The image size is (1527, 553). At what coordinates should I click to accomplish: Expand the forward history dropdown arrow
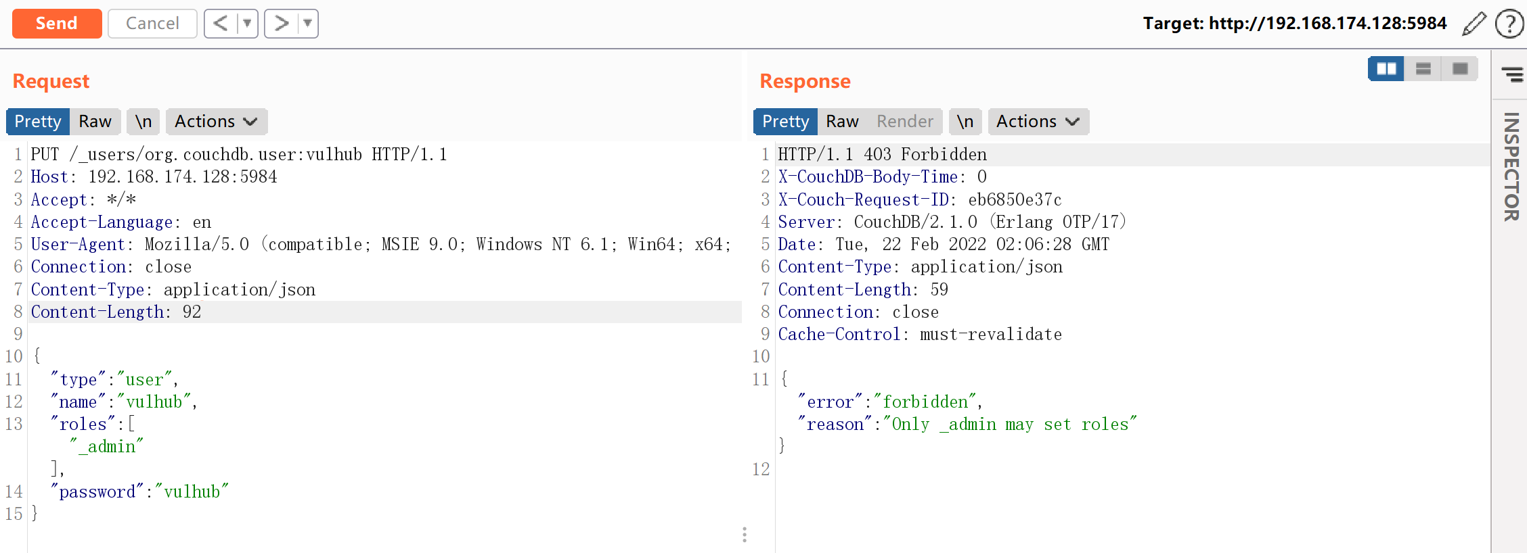click(307, 24)
